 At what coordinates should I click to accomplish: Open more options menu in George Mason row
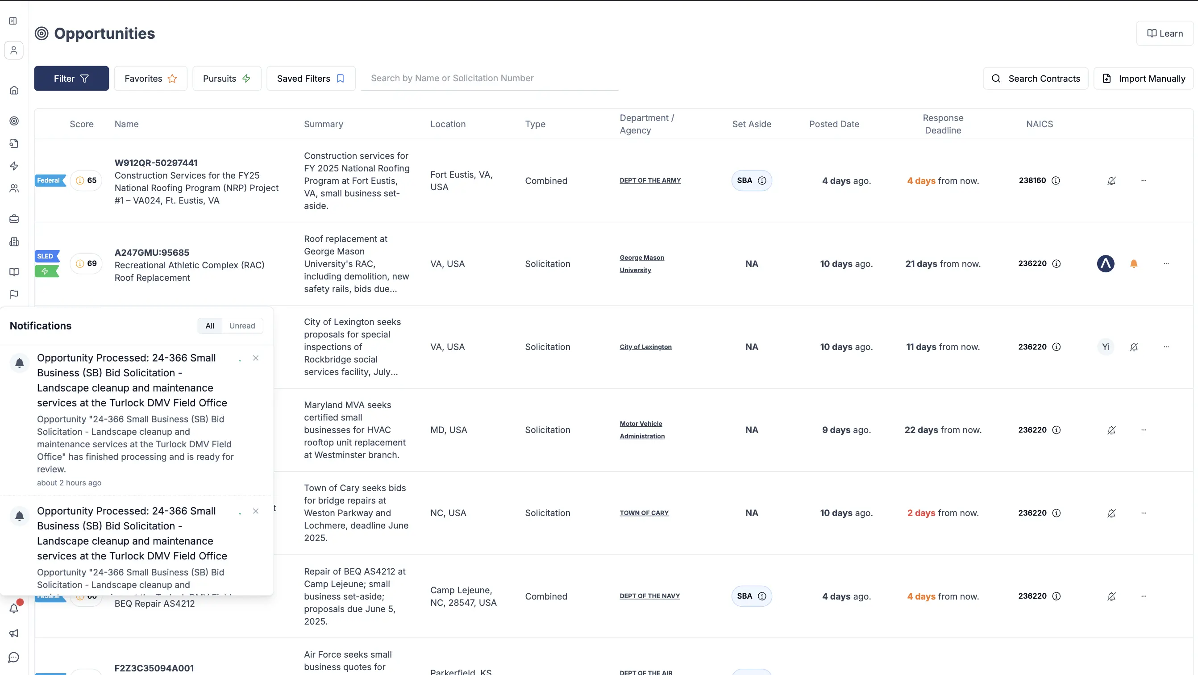click(1166, 264)
